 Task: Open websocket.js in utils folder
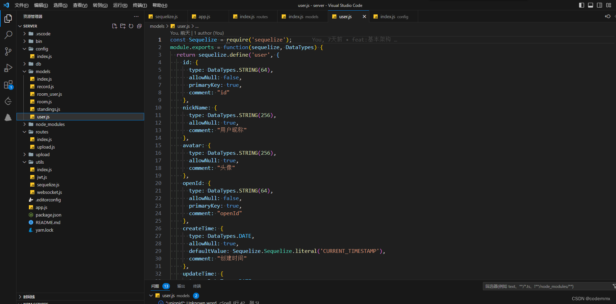coord(50,192)
